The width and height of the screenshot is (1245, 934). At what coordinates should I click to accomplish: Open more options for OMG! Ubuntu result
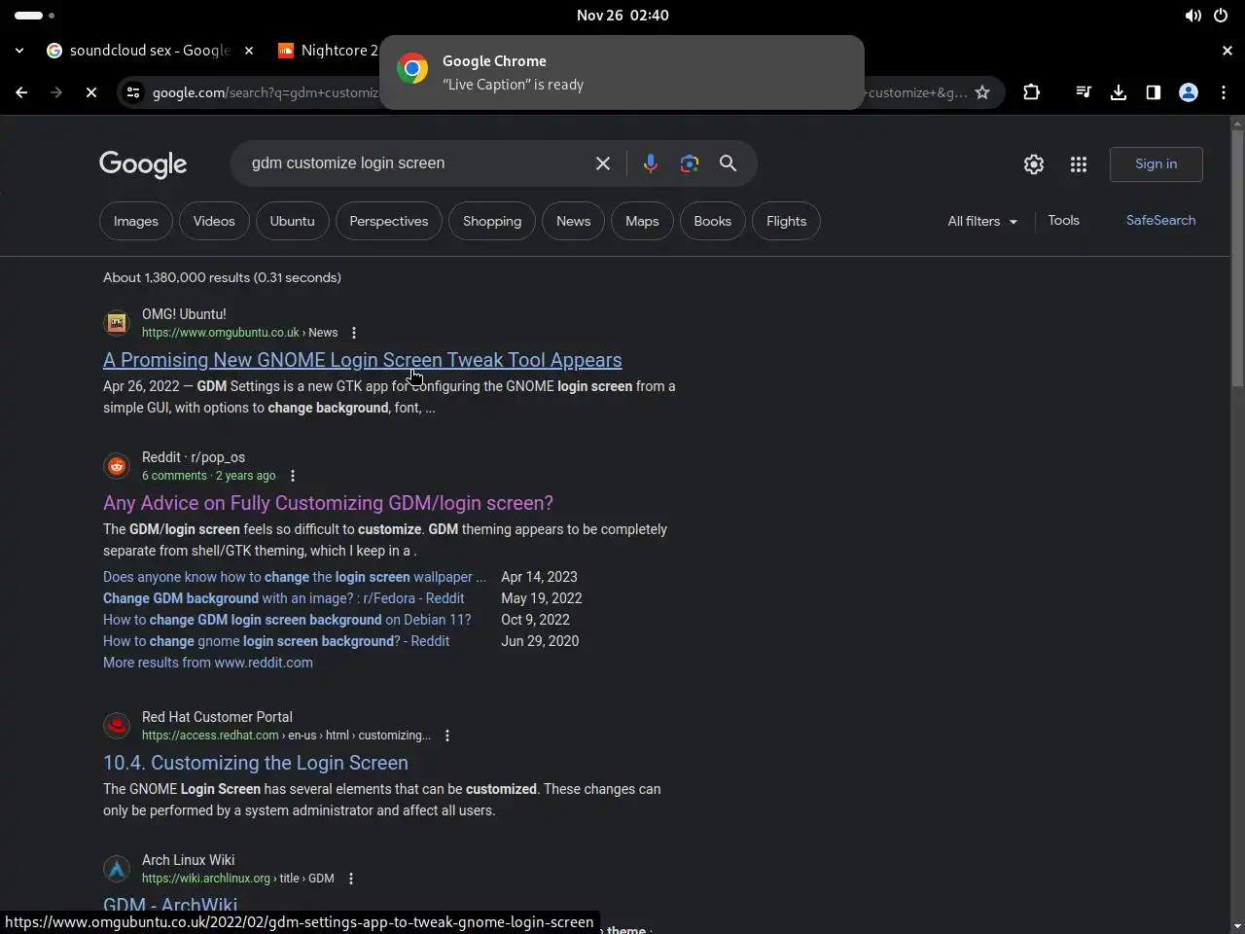354,333
